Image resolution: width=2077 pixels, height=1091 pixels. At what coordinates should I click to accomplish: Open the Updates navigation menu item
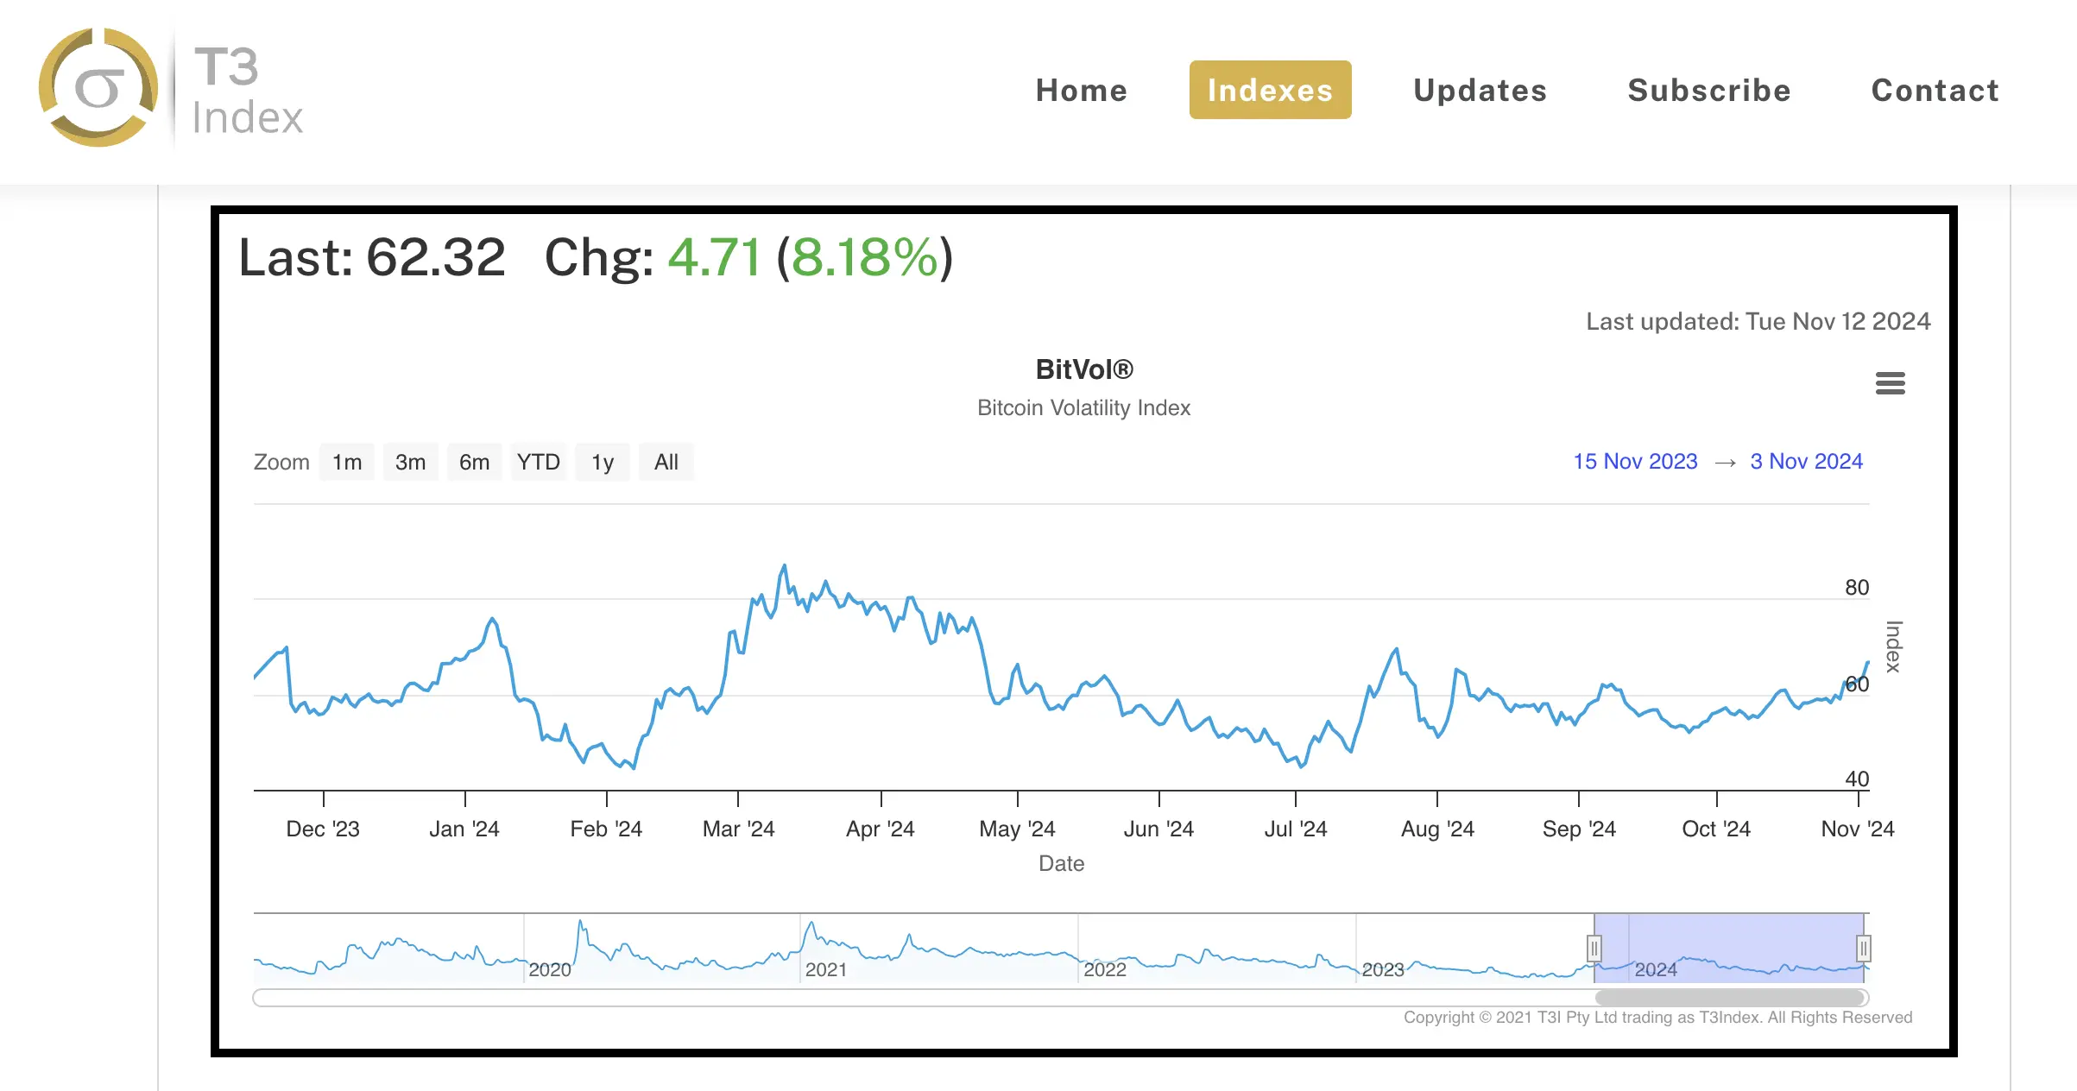point(1479,90)
